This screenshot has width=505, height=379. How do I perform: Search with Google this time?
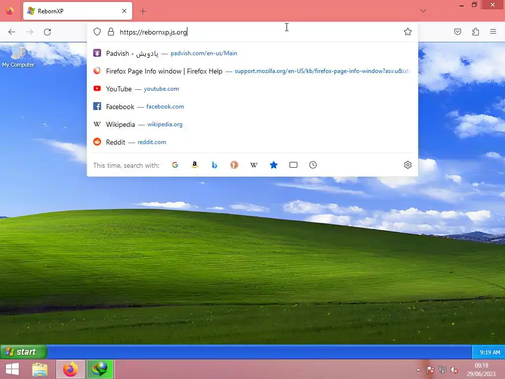point(175,165)
